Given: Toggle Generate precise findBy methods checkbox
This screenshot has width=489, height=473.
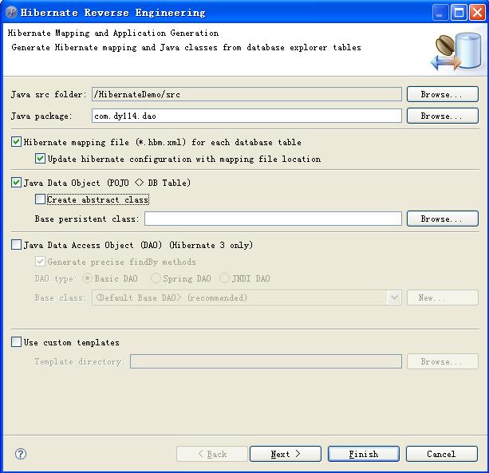Looking at the screenshot, I should [x=40, y=262].
